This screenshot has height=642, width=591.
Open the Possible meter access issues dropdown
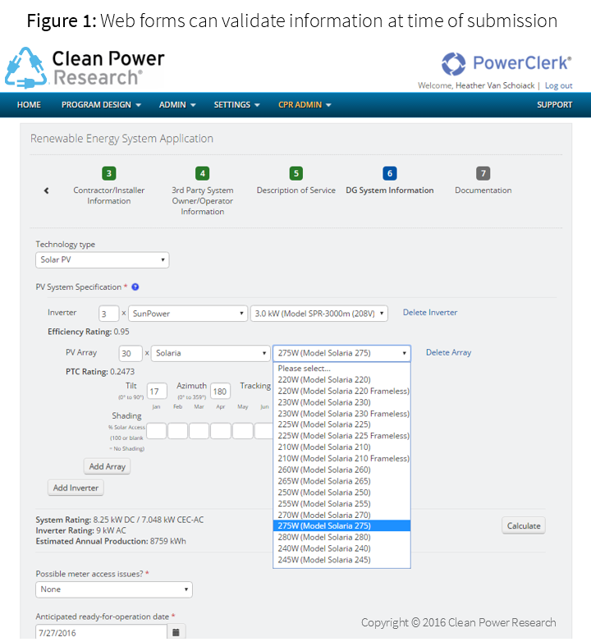[x=114, y=589]
